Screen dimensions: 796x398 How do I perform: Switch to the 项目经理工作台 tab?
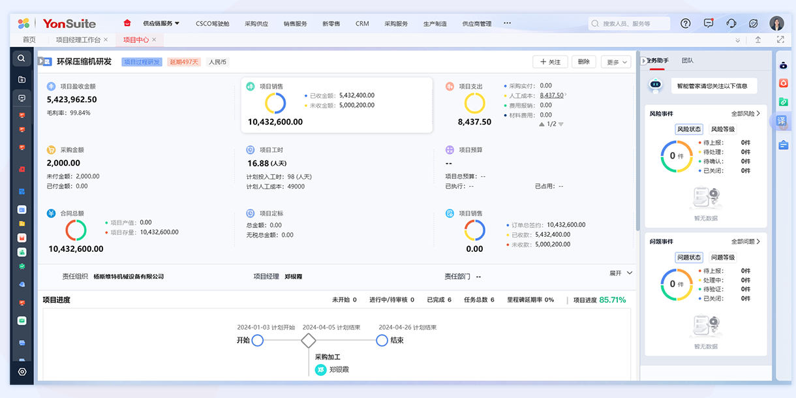point(78,40)
